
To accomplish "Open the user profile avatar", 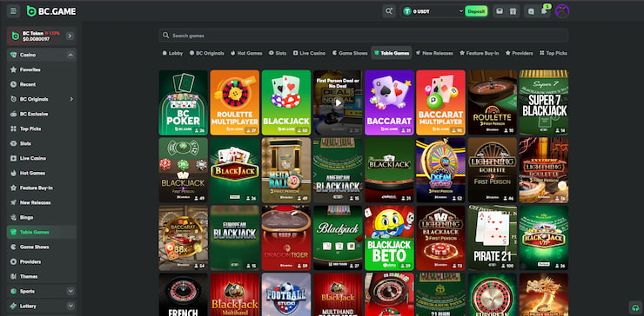I will click(x=562, y=11).
